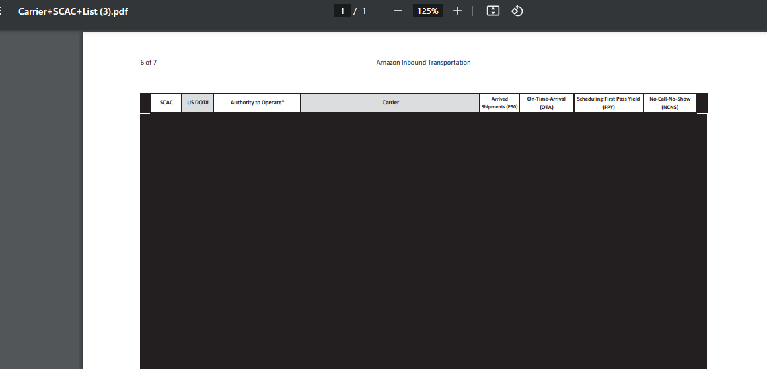Click the US DOT# column header
The image size is (767, 369).
(198, 103)
